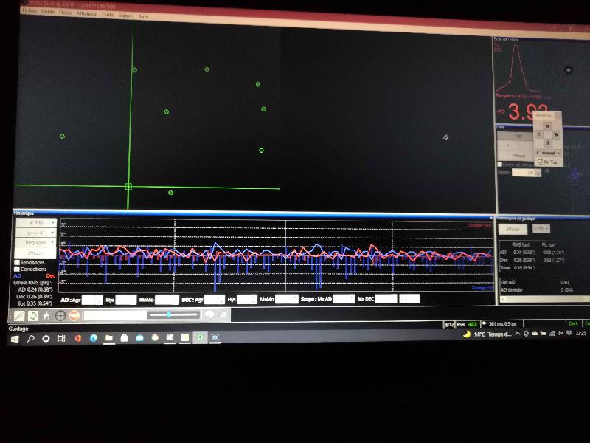Click the Dark status indicator in status bar

(574, 323)
